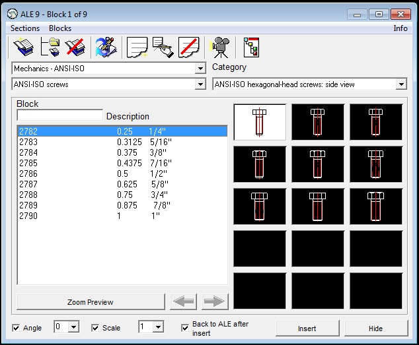
Task: Open the Angle value dropdown
Action: [73, 327]
